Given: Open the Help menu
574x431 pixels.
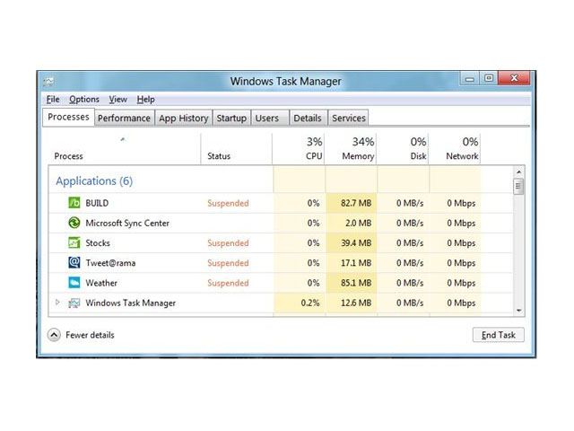Looking at the screenshot, I should (145, 100).
